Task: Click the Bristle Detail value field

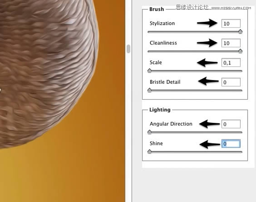Action: click(x=231, y=82)
